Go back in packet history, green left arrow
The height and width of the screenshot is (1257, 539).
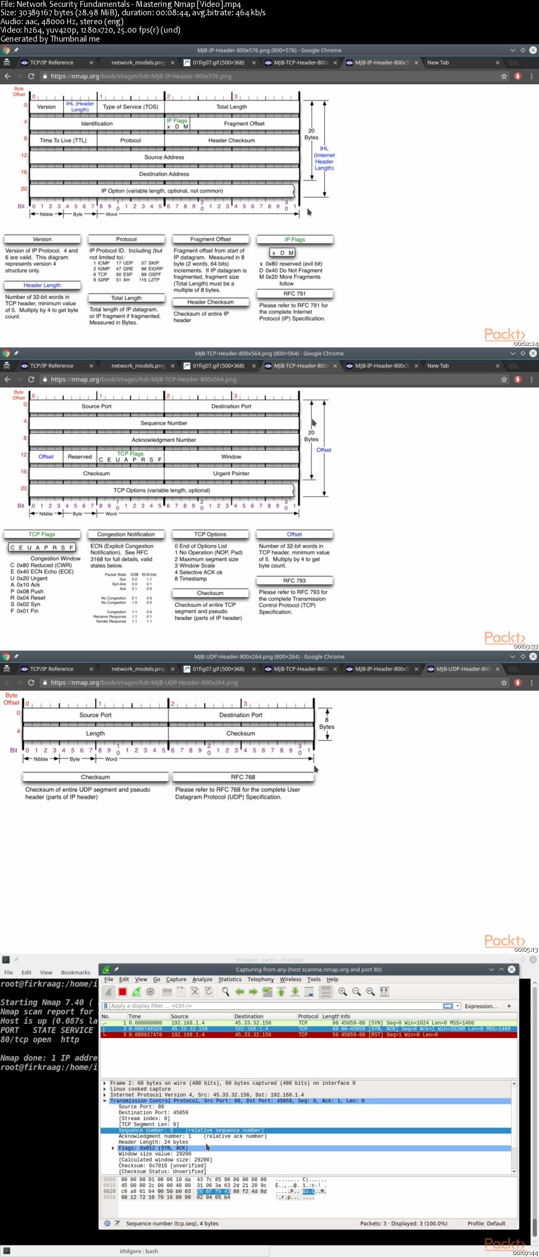239,992
